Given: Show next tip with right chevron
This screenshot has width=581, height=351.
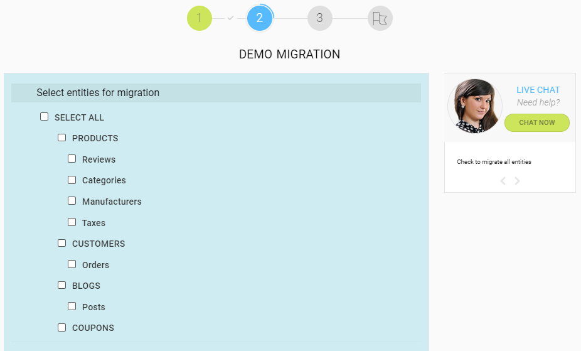Looking at the screenshot, I should 517,181.
